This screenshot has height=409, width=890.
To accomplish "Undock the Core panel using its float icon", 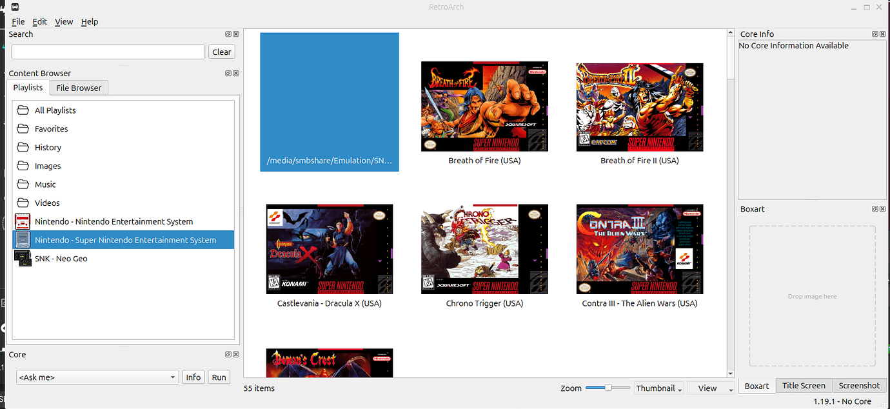I will click(x=228, y=354).
